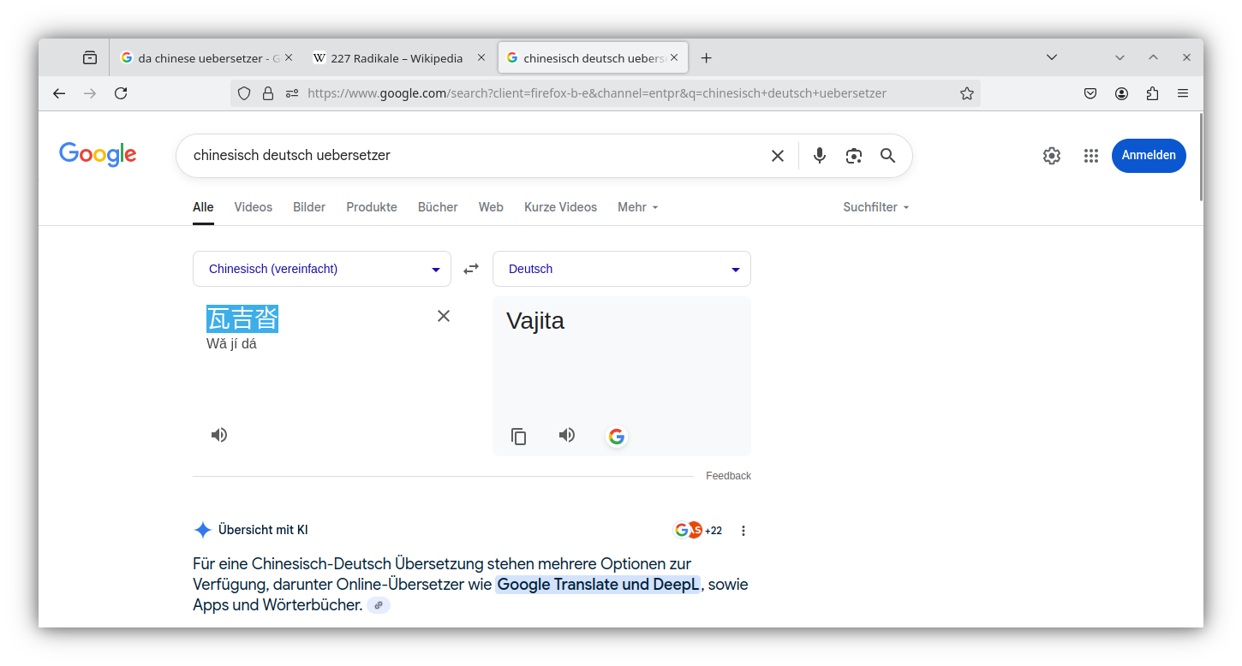Clear the translation input with the X
The height and width of the screenshot is (666, 1242).
tap(443, 316)
